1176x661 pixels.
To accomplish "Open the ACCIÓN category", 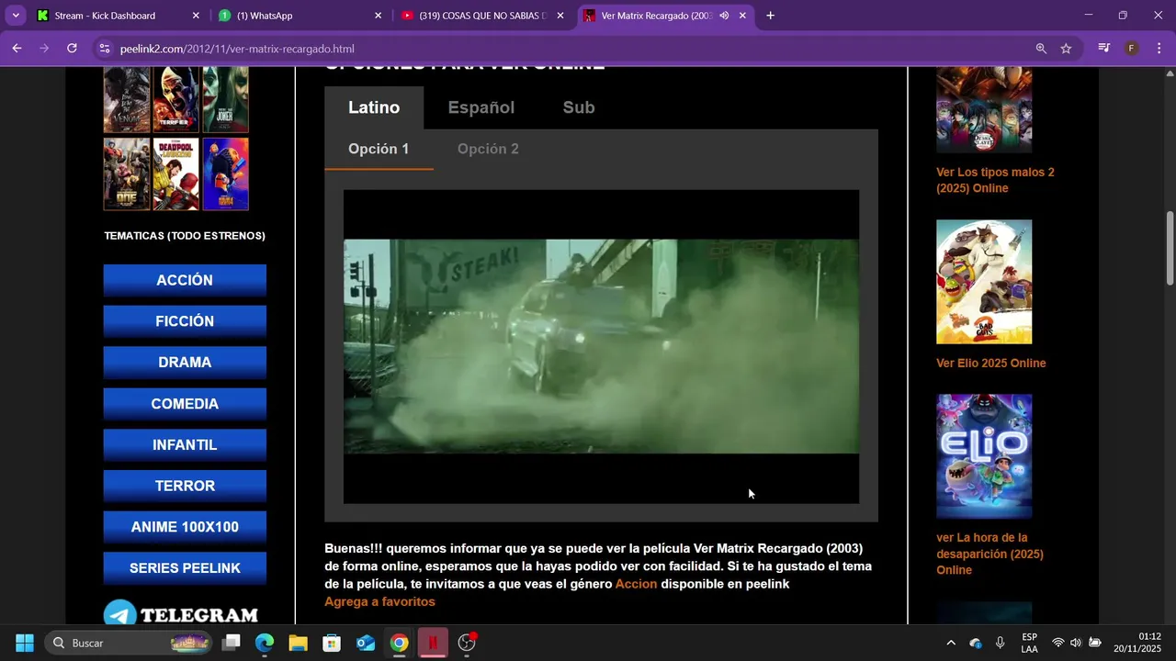I will (185, 280).
